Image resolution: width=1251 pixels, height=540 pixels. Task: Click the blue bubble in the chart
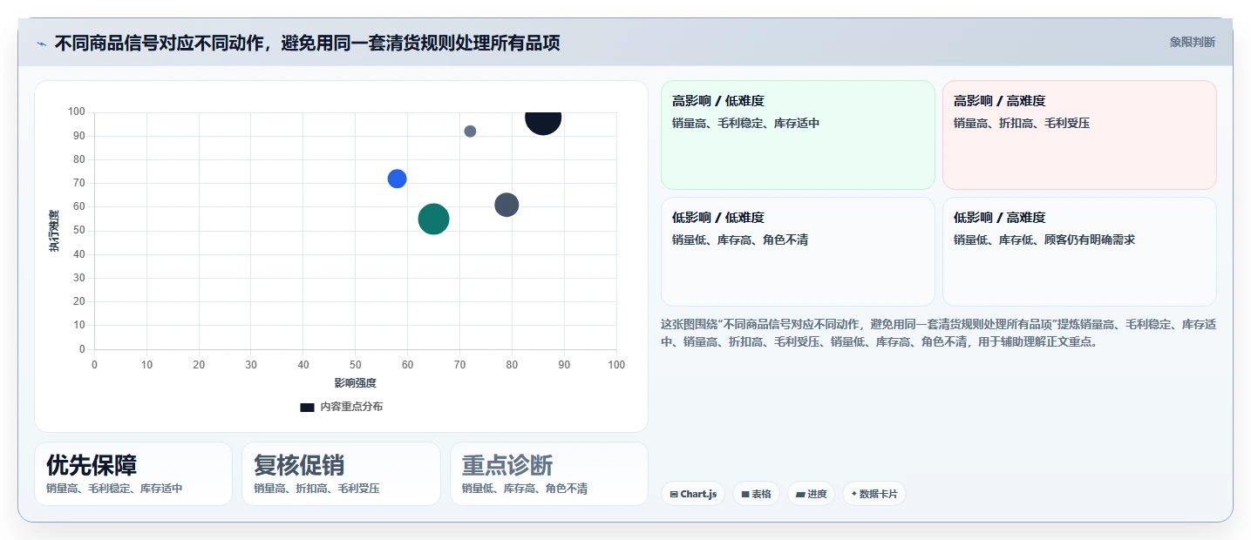click(397, 179)
